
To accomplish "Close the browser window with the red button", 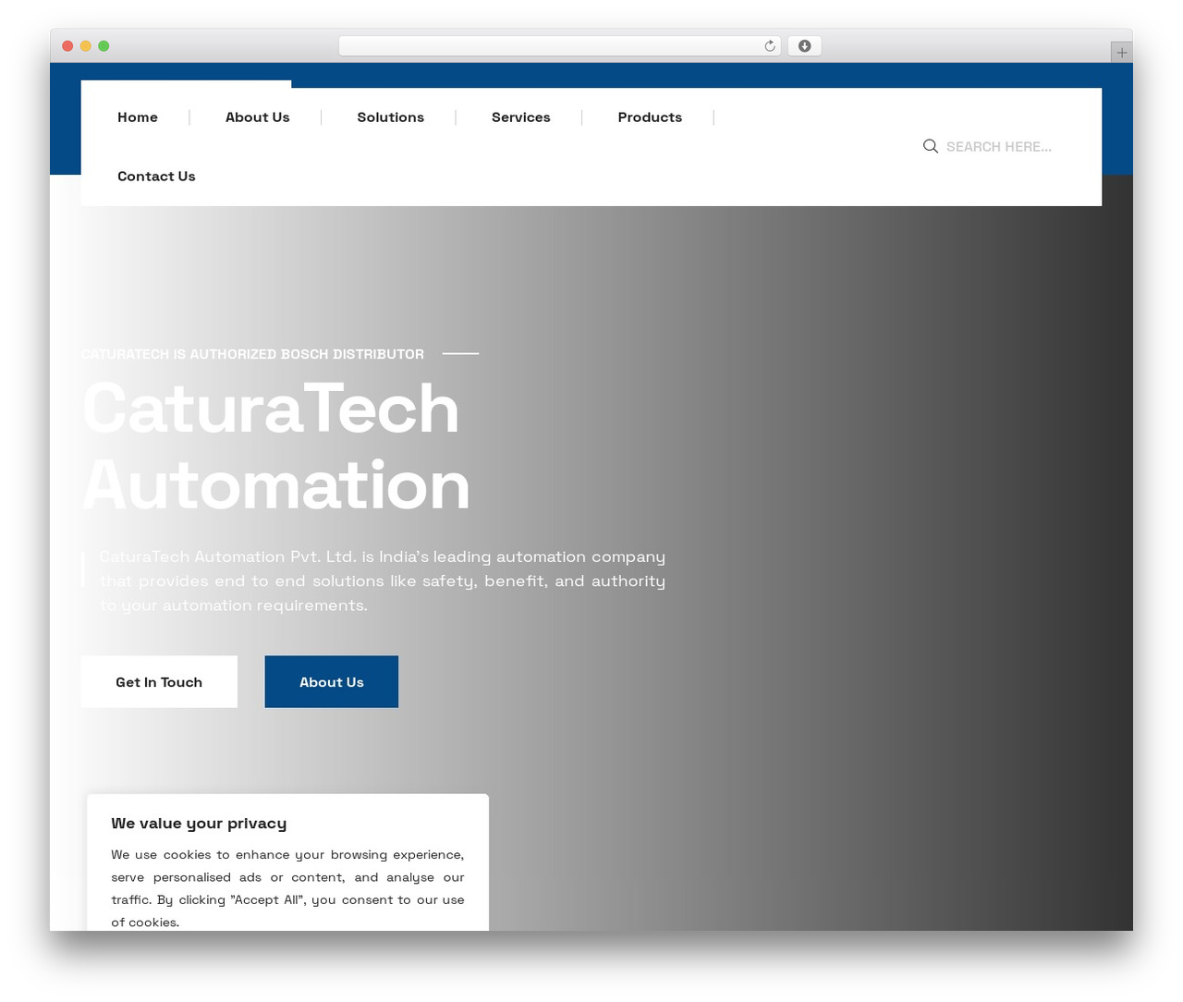I will tap(67, 46).
